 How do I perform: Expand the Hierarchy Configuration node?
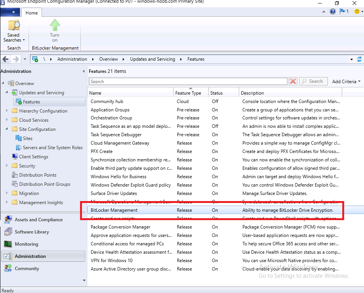[x=7, y=111]
